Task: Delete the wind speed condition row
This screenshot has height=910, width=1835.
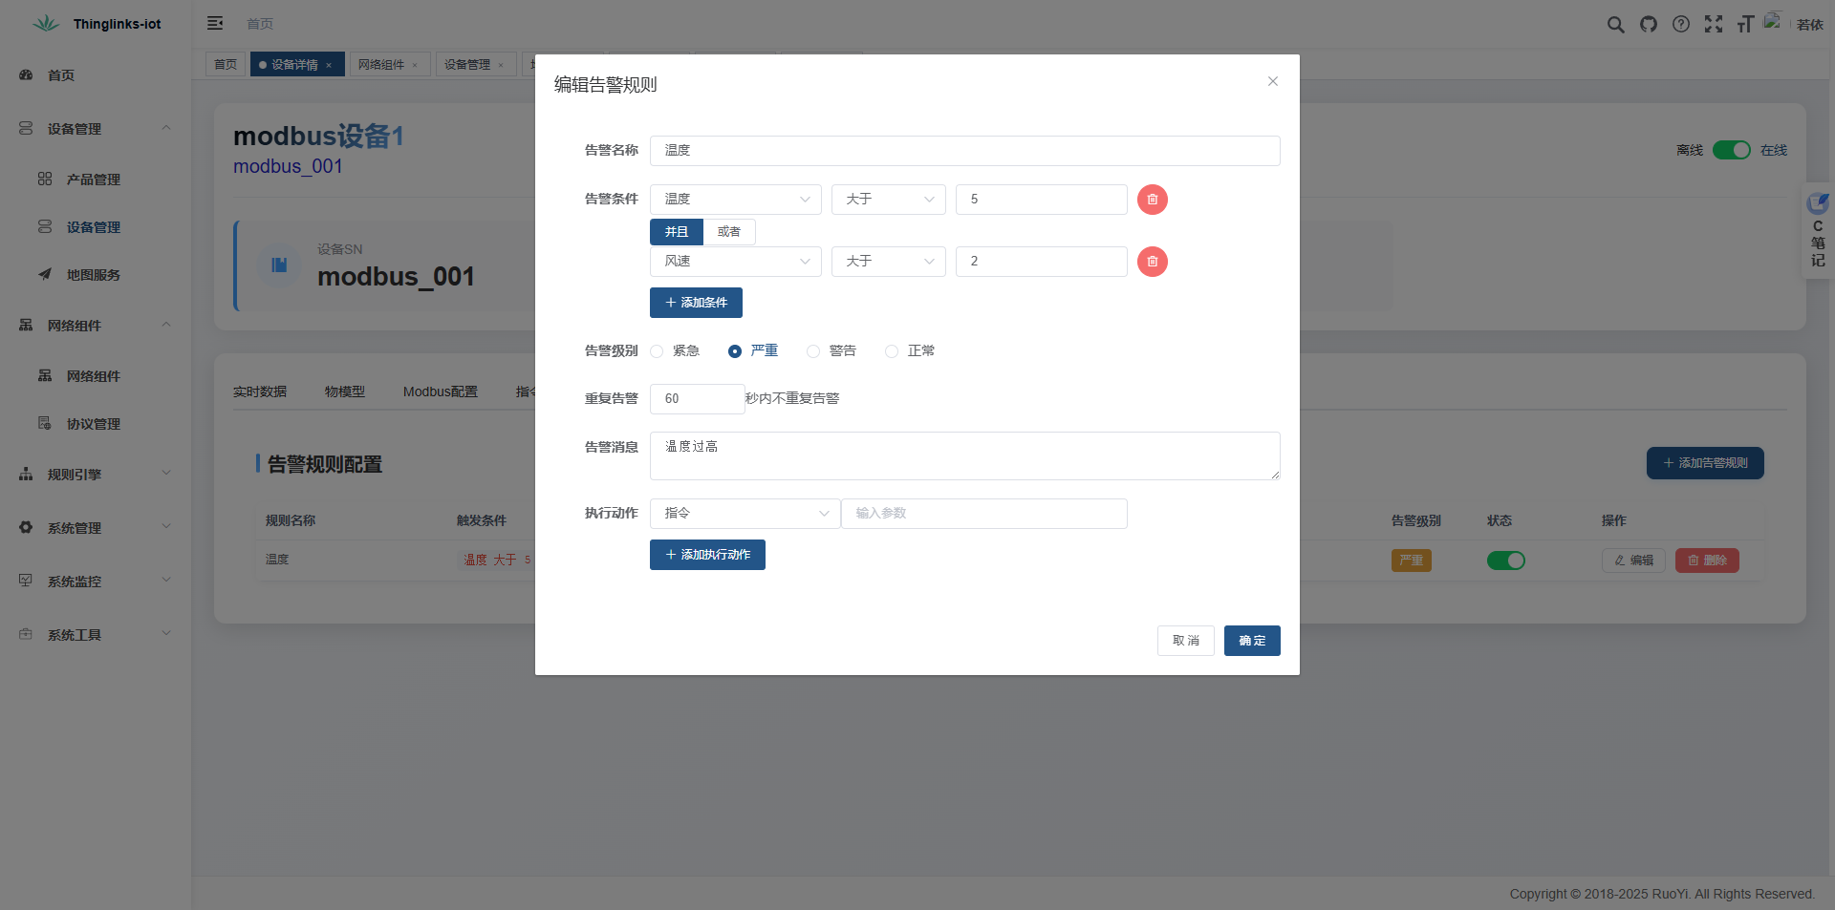Action: click(x=1152, y=262)
